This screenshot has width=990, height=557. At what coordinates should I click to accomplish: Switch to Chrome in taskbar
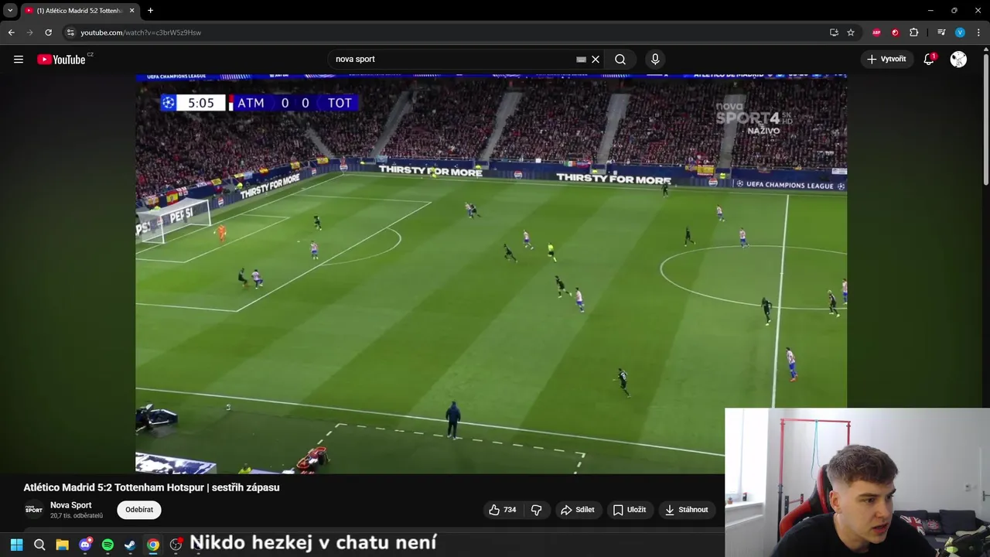(x=153, y=545)
